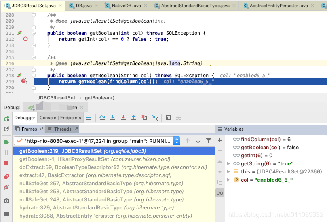Select the Frames panel tab
The width and height of the screenshot is (327, 222).
pyautogui.click(x=29, y=129)
